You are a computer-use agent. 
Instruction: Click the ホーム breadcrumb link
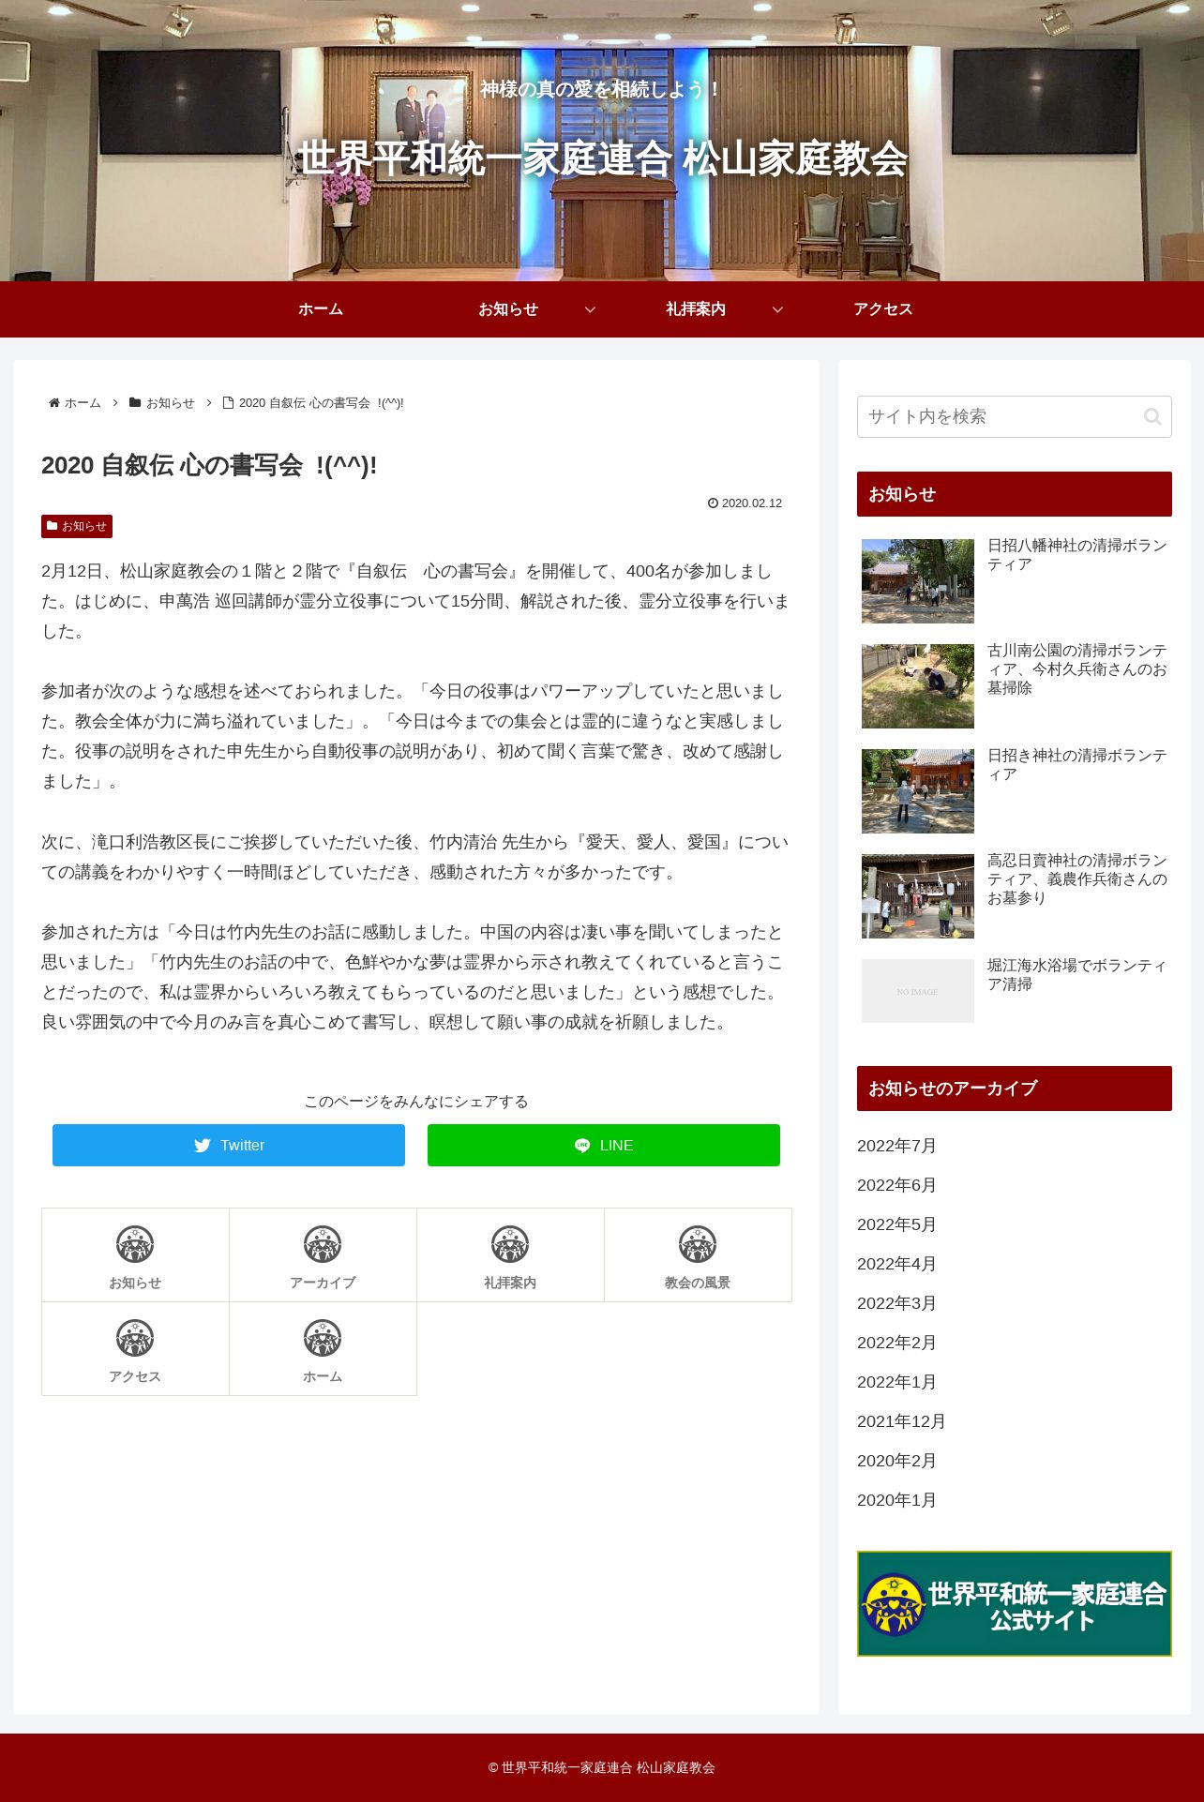pos(83,403)
